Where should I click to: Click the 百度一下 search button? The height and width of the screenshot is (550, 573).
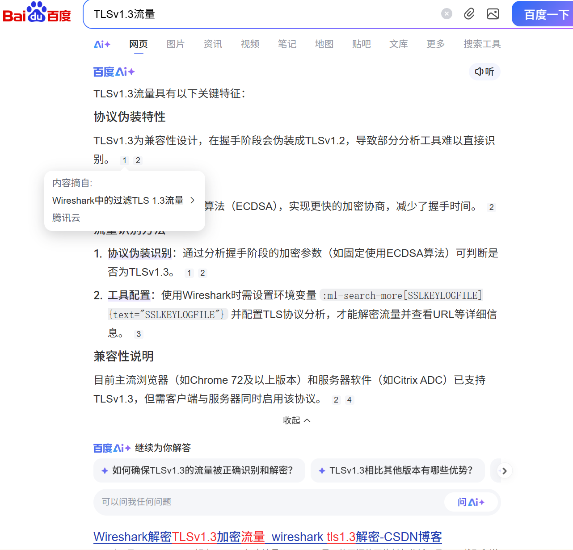tap(543, 14)
